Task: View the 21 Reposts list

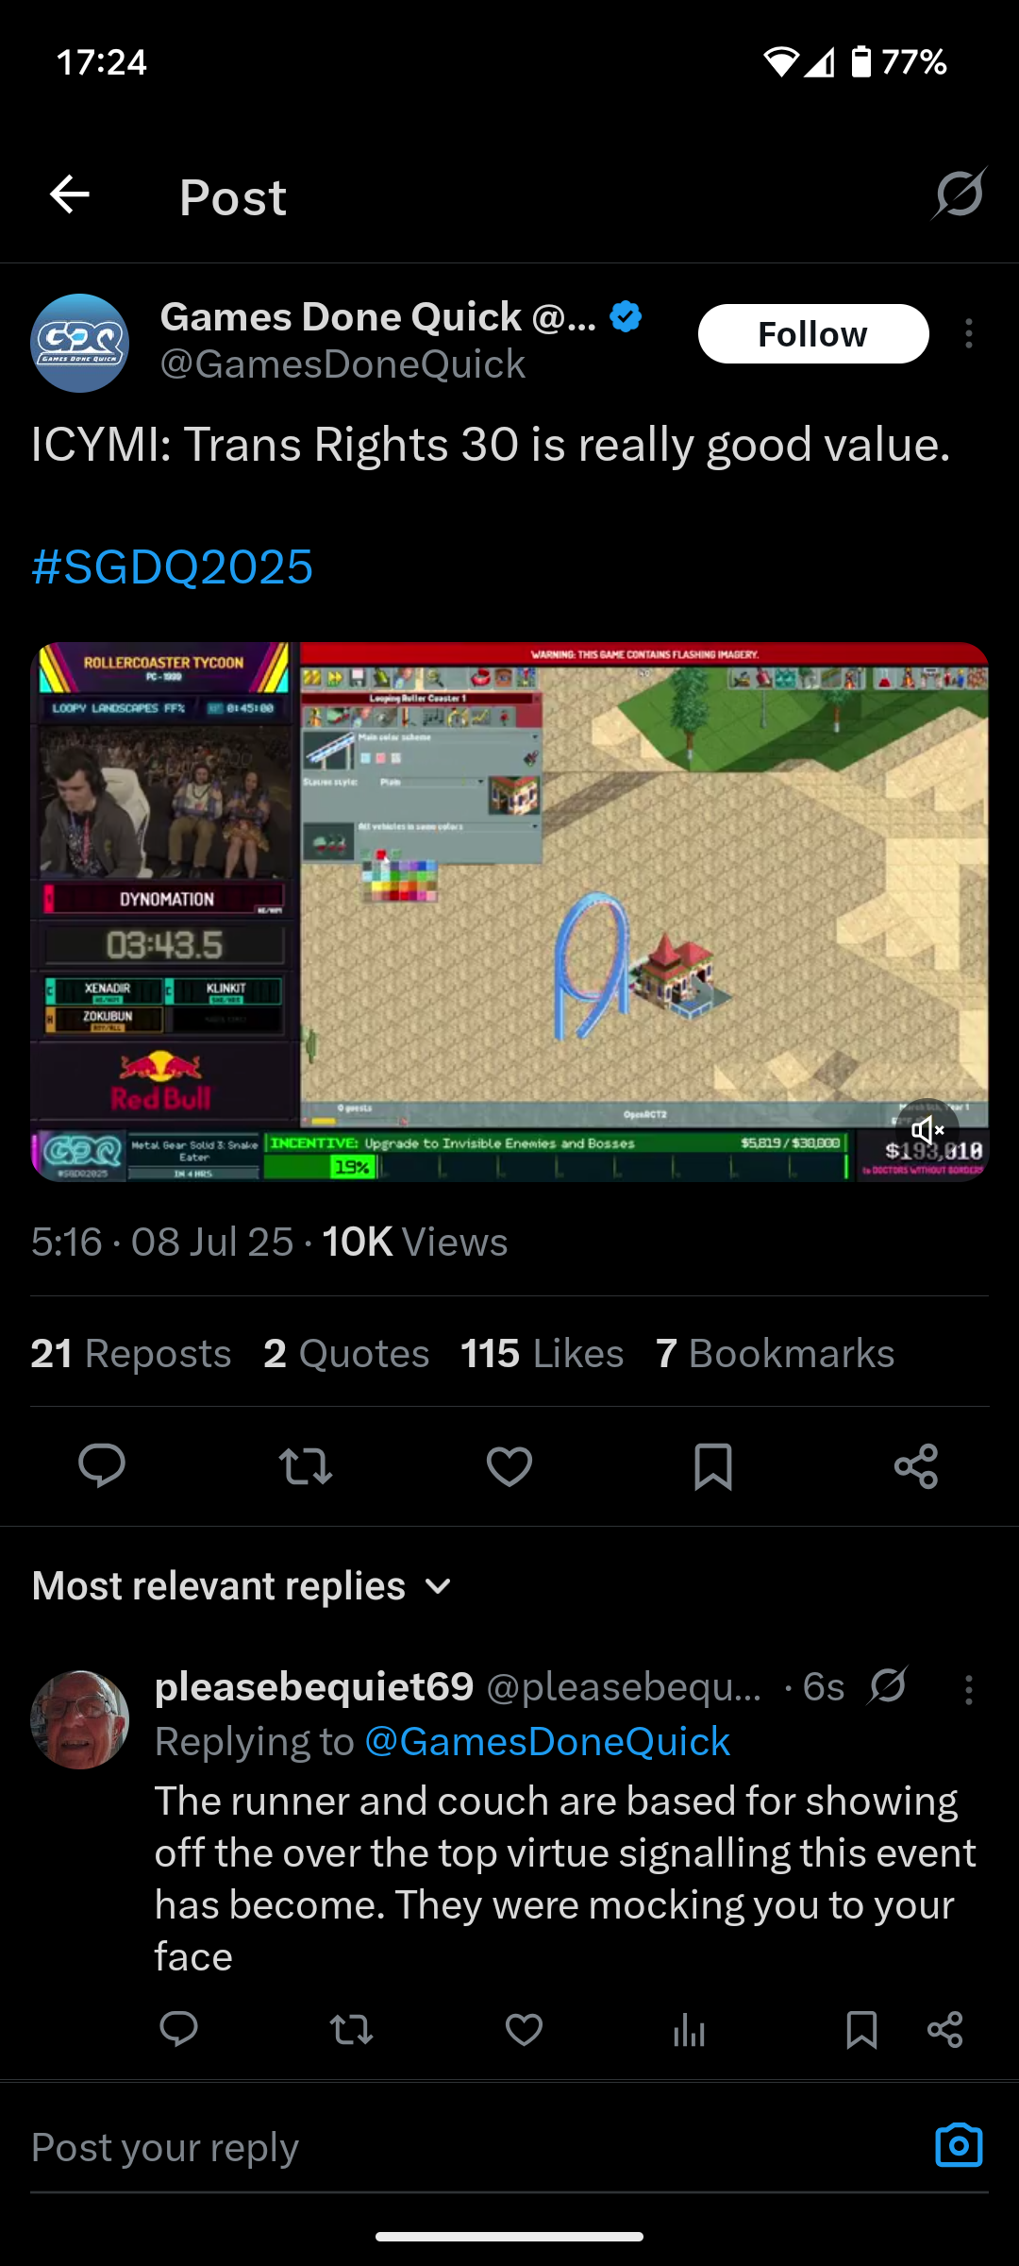Action: pyautogui.click(x=131, y=1353)
